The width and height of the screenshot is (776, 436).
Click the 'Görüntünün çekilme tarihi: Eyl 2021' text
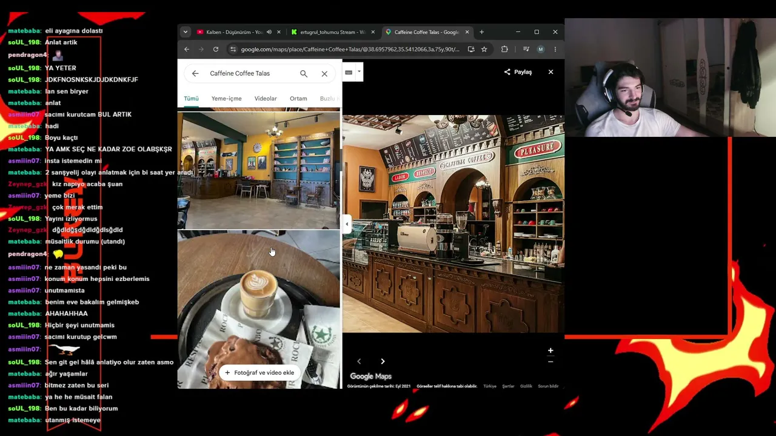tap(379, 386)
